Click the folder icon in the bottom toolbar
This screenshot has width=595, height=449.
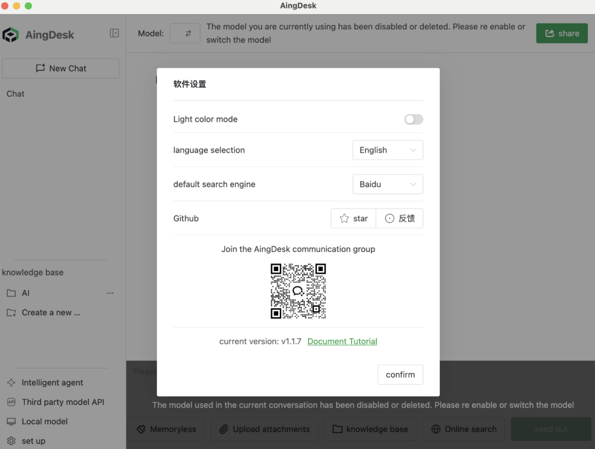(337, 429)
